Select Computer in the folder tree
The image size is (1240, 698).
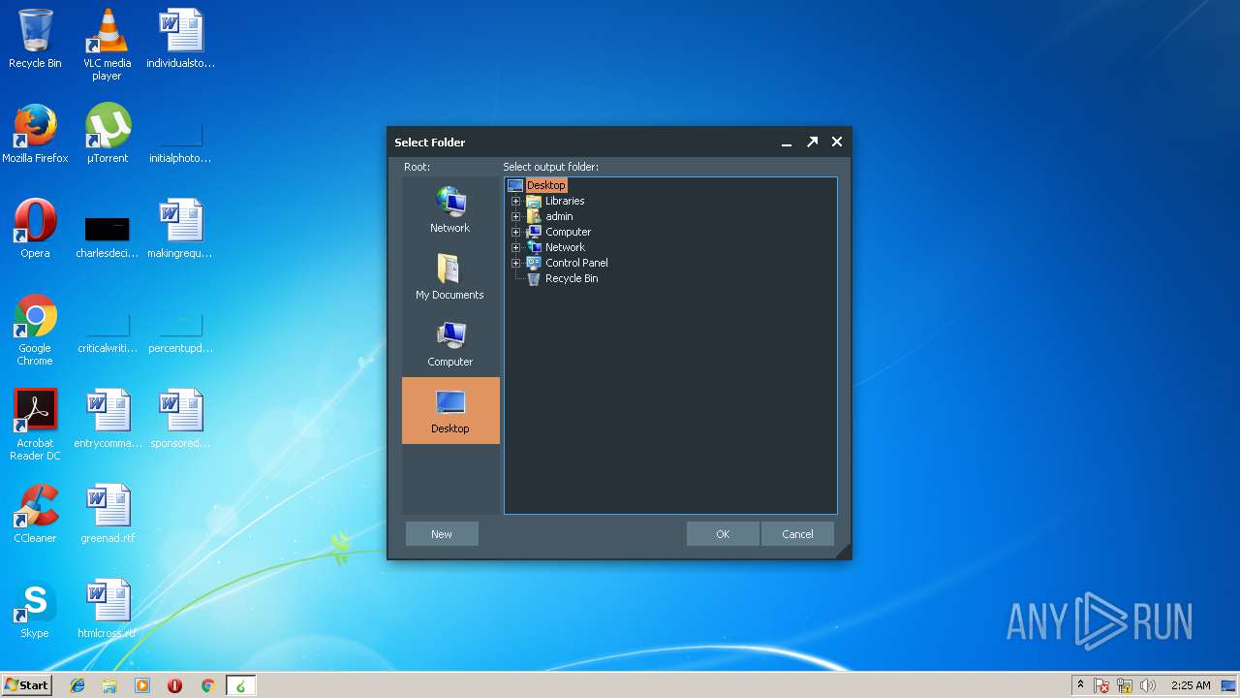click(568, 232)
